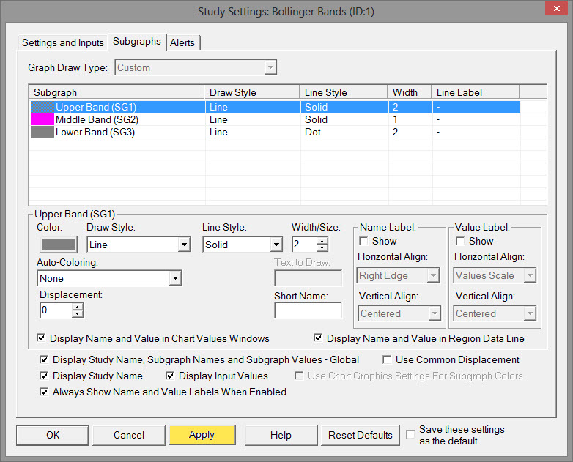Decrease the Displacement spinner value
The width and height of the screenshot is (573, 462).
coord(78,314)
